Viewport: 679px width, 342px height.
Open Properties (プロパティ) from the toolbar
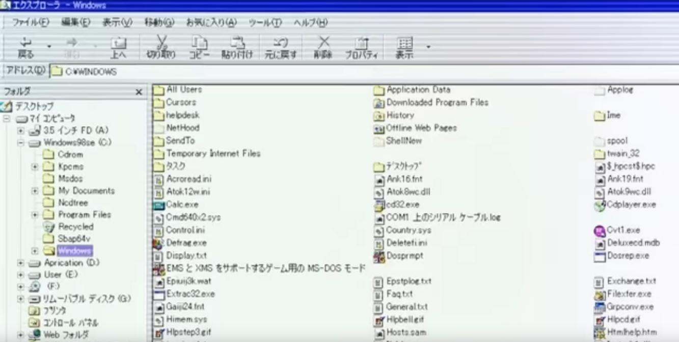(362, 44)
